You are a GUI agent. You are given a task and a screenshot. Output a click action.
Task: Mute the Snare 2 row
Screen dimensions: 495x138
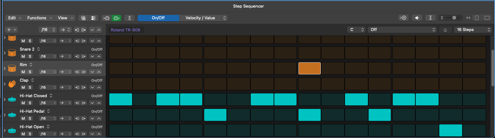coord(23,56)
